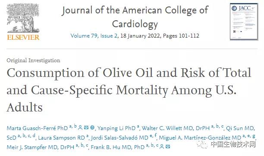
Task: Open the person icon after Frank B. Hu
Action: [162, 146]
